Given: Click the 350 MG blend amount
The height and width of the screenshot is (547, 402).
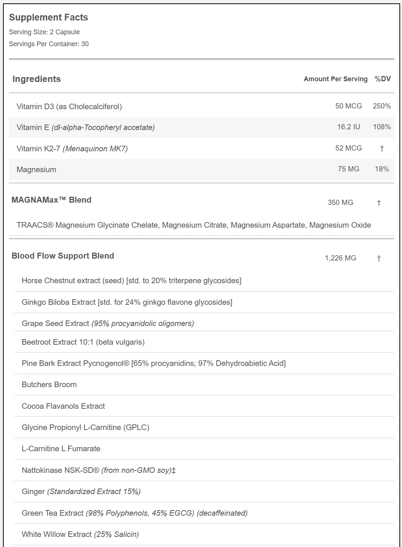Looking at the screenshot, I should point(340,203).
